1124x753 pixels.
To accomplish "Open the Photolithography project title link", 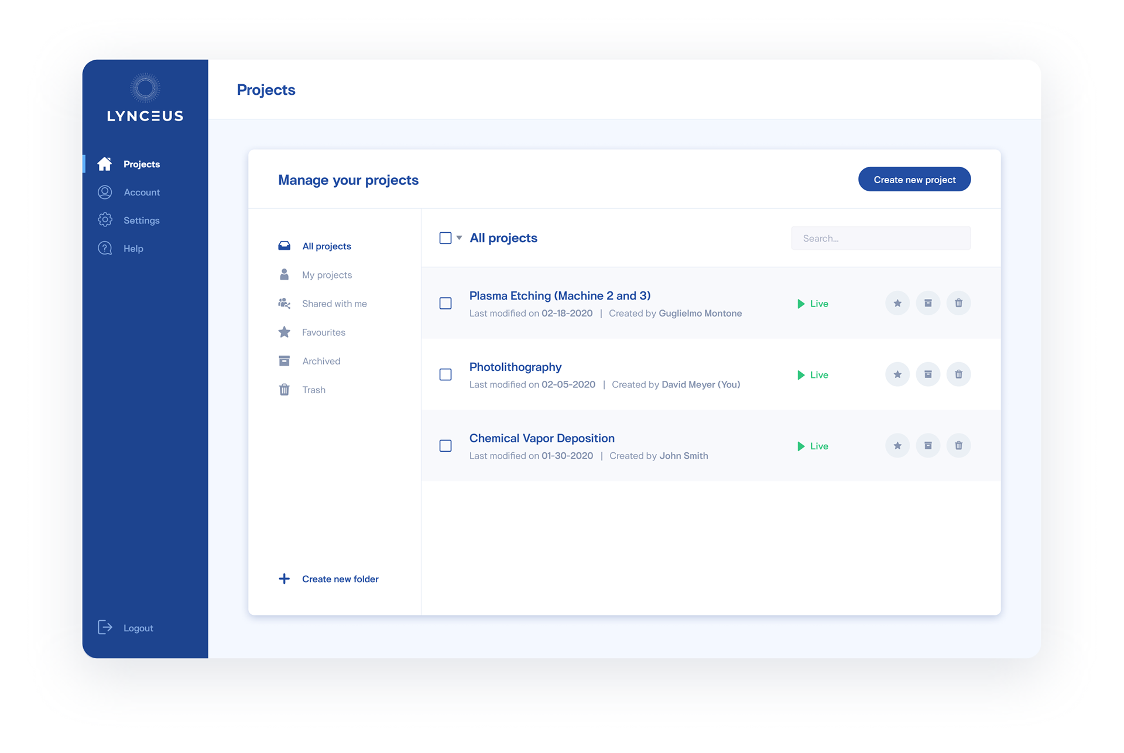I will pyautogui.click(x=515, y=367).
